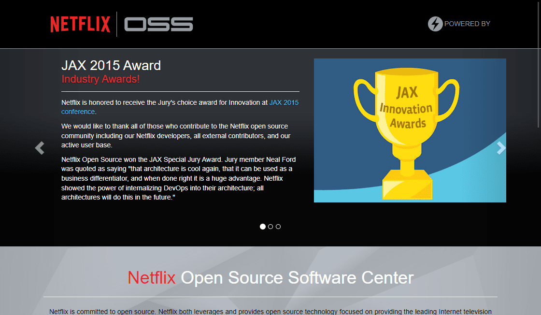
Task: Collapse back to the previous slide
Action: tap(39, 148)
